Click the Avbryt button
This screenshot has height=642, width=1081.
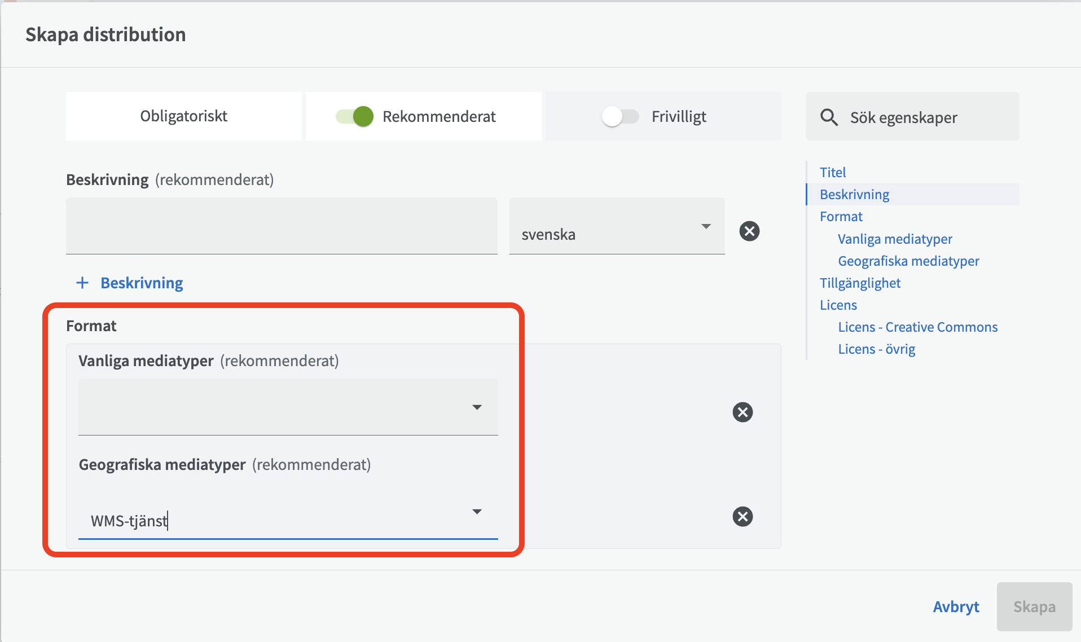click(x=956, y=607)
